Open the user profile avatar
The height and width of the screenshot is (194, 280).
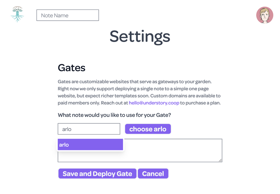tap(264, 15)
